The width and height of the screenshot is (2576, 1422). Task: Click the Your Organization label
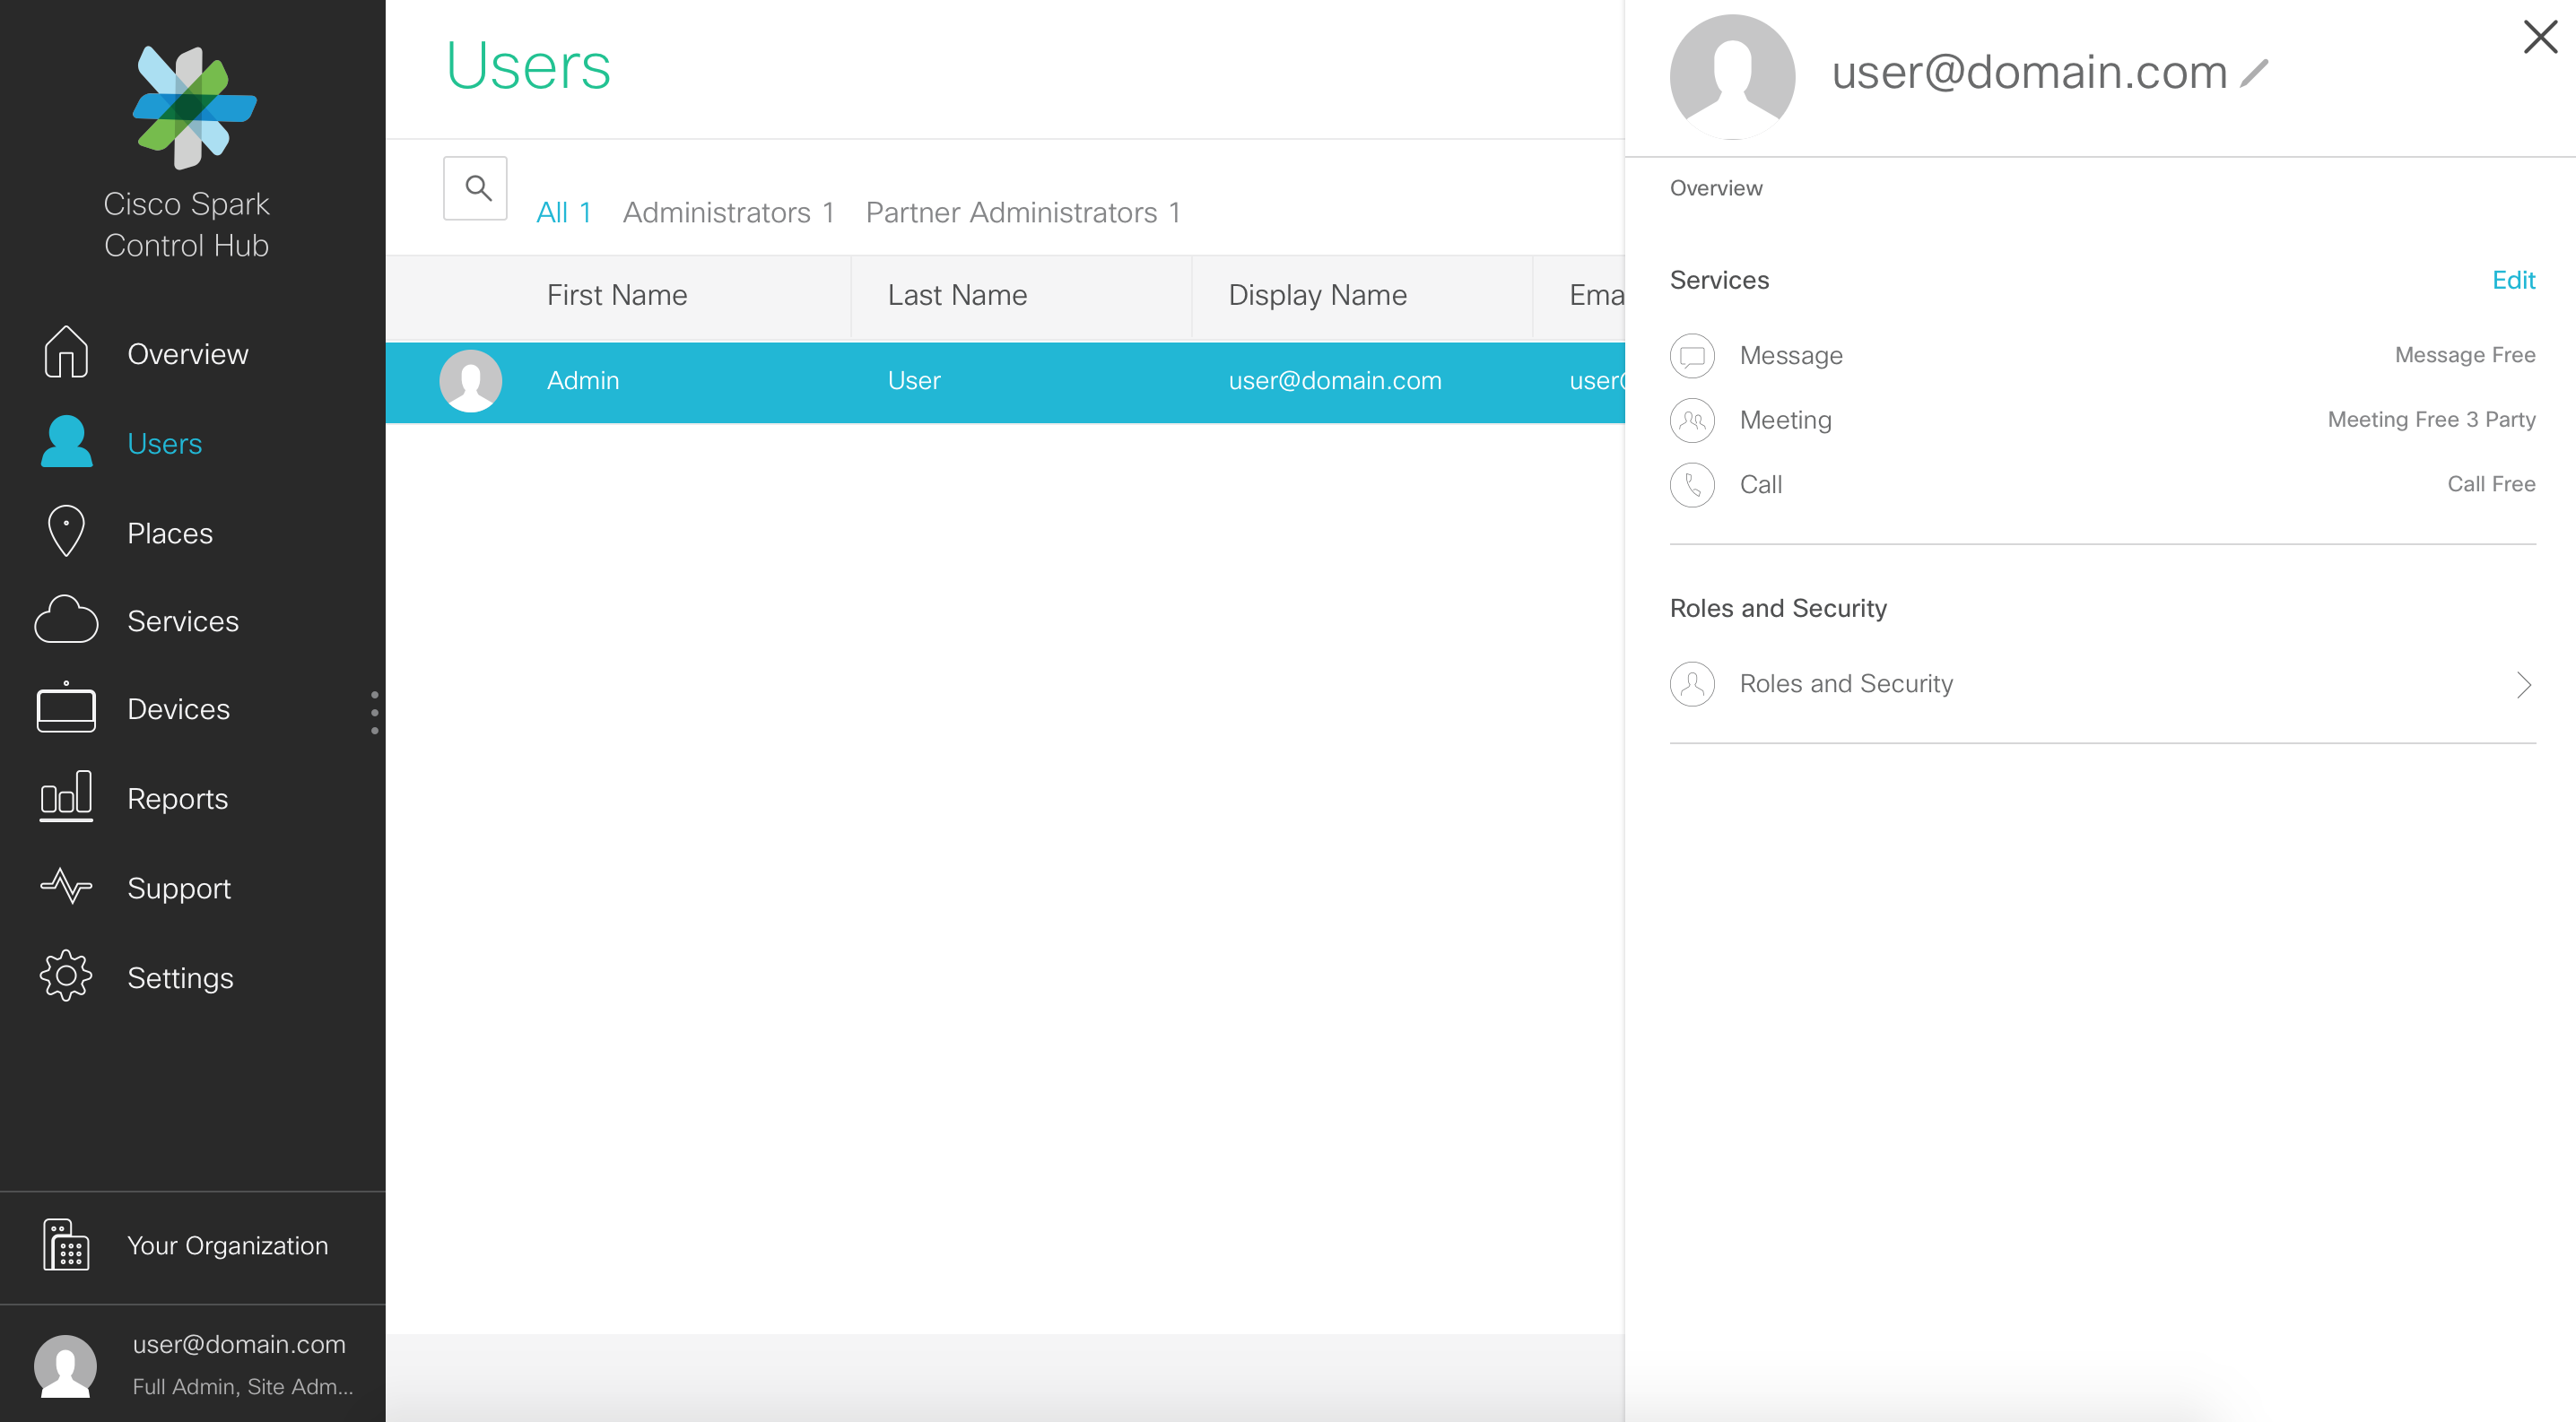[226, 1247]
